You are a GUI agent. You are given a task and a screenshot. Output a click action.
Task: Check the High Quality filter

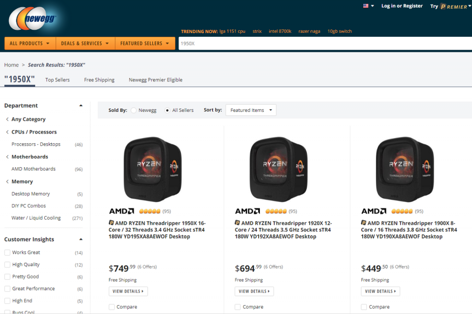click(7, 264)
